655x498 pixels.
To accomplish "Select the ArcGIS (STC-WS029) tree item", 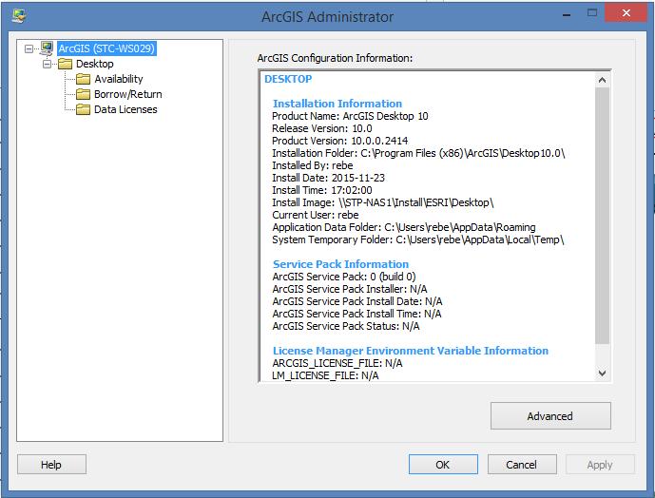I will point(106,48).
